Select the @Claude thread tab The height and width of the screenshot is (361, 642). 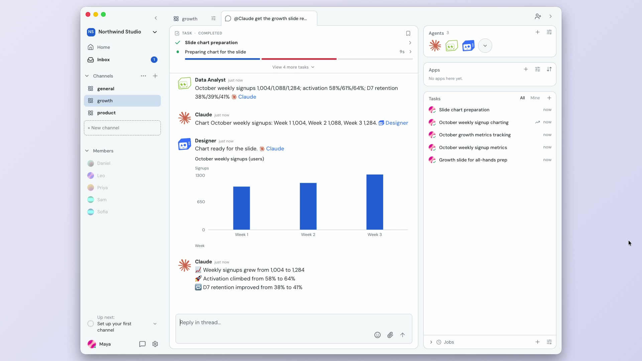pos(269,18)
